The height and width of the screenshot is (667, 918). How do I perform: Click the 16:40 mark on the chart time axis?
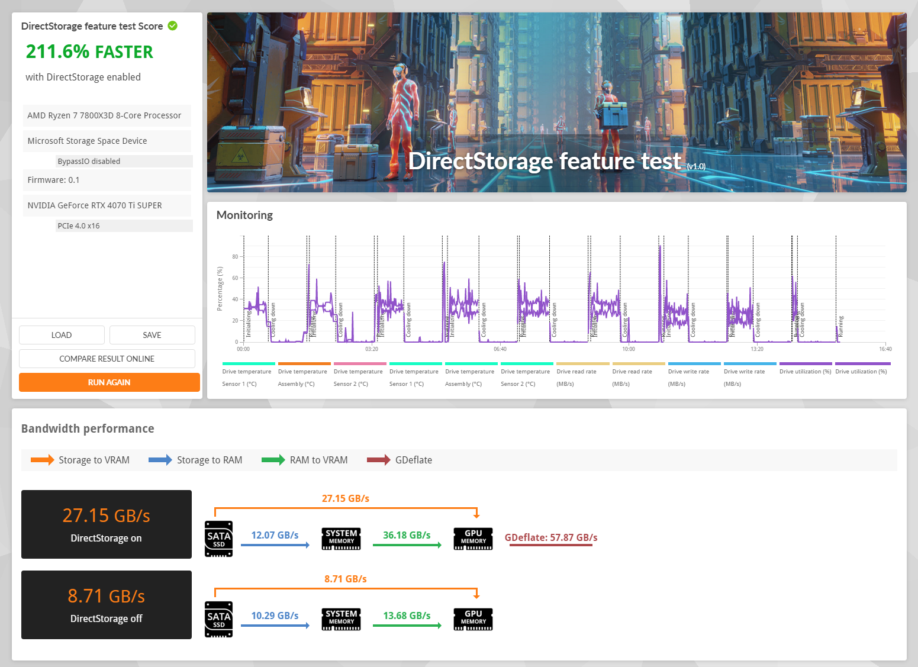point(885,349)
